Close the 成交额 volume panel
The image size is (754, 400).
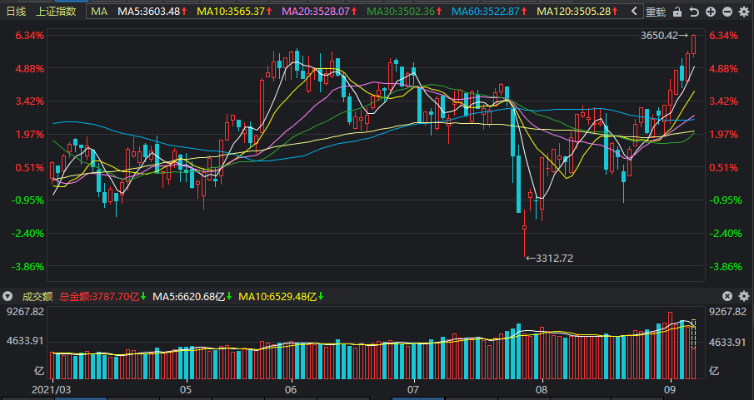click(x=727, y=296)
